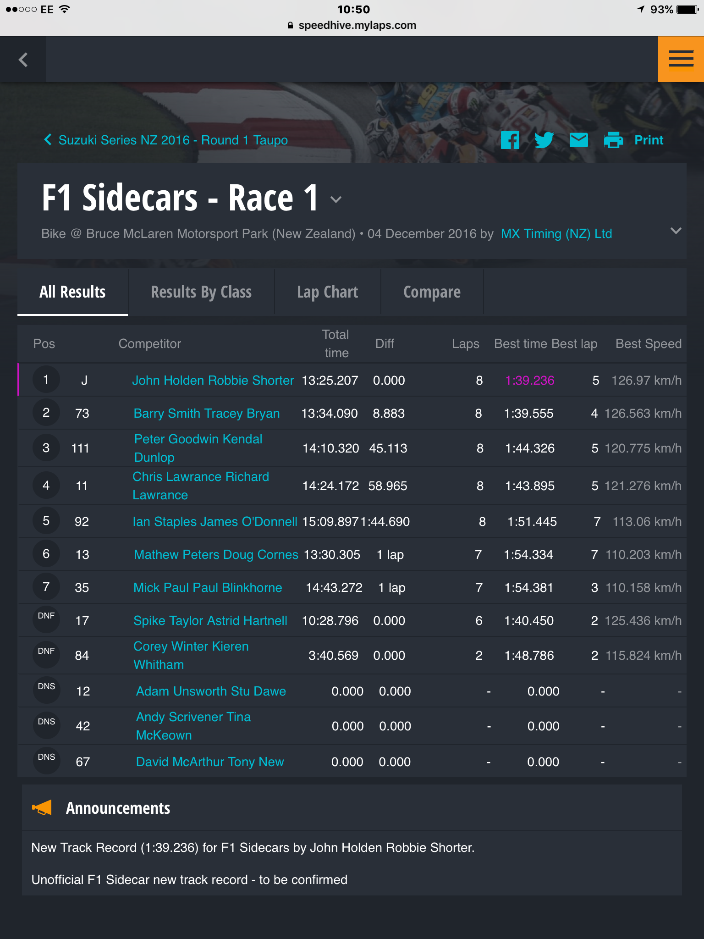Click the position 1 circle badge

tap(46, 380)
